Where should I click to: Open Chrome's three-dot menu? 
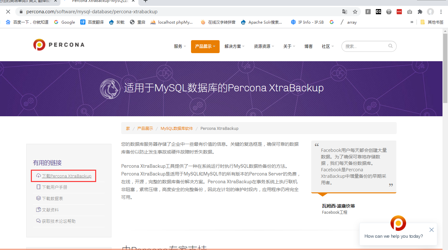(441, 12)
